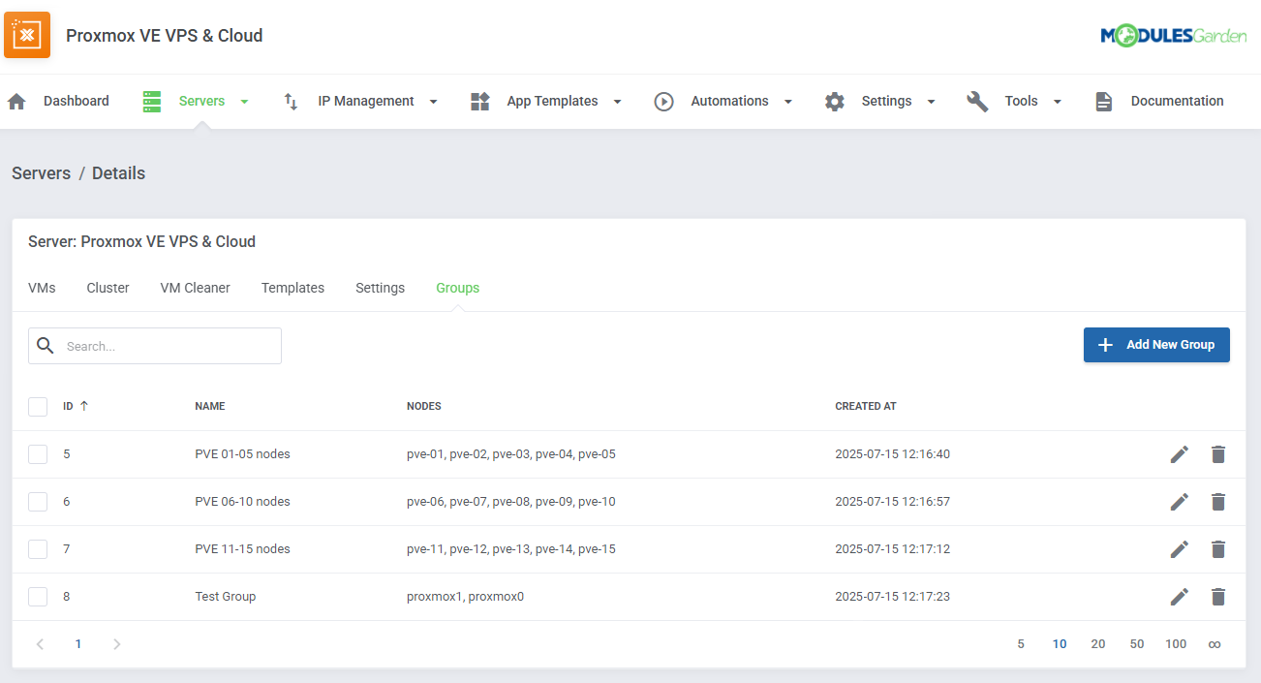Click the Dashboard home icon
1261x683 pixels.
[16, 101]
